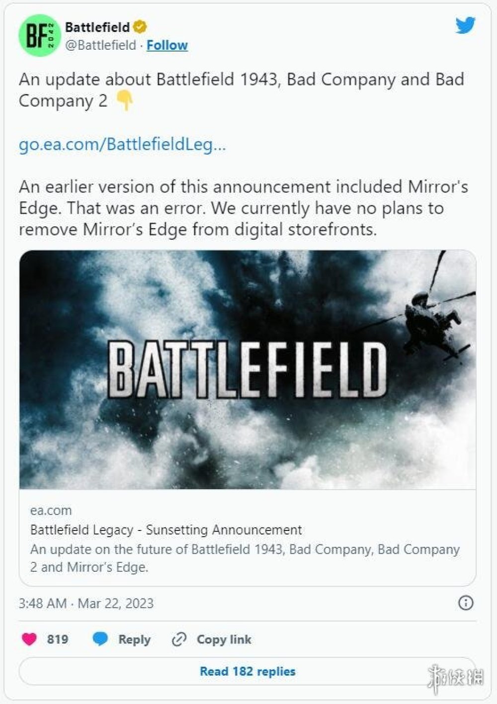Click the Copy link text

click(x=224, y=639)
